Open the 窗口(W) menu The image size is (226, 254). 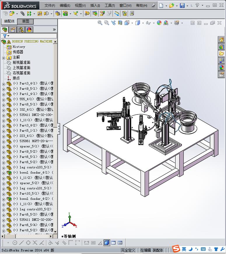click(125, 6)
